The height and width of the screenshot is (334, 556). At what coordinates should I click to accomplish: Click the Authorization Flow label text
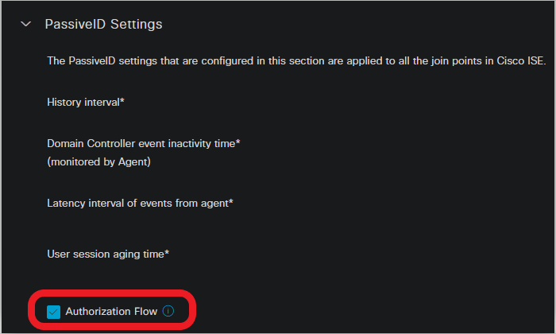click(x=111, y=312)
